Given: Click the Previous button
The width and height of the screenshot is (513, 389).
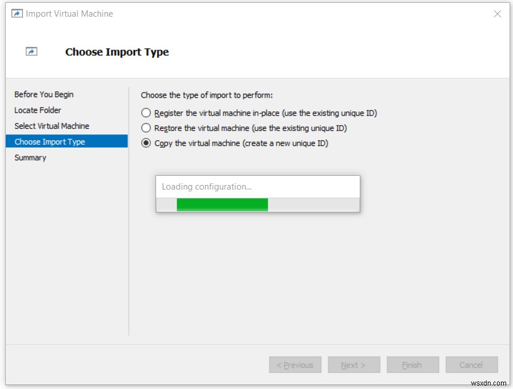Looking at the screenshot, I should (x=295, y=364).
